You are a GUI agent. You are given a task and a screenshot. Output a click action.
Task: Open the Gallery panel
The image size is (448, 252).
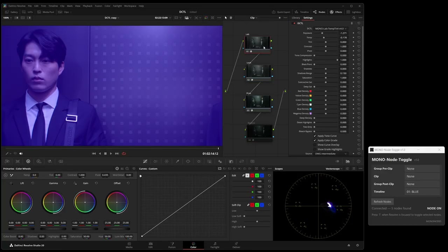pyautogui.click(x=12, y=12)
